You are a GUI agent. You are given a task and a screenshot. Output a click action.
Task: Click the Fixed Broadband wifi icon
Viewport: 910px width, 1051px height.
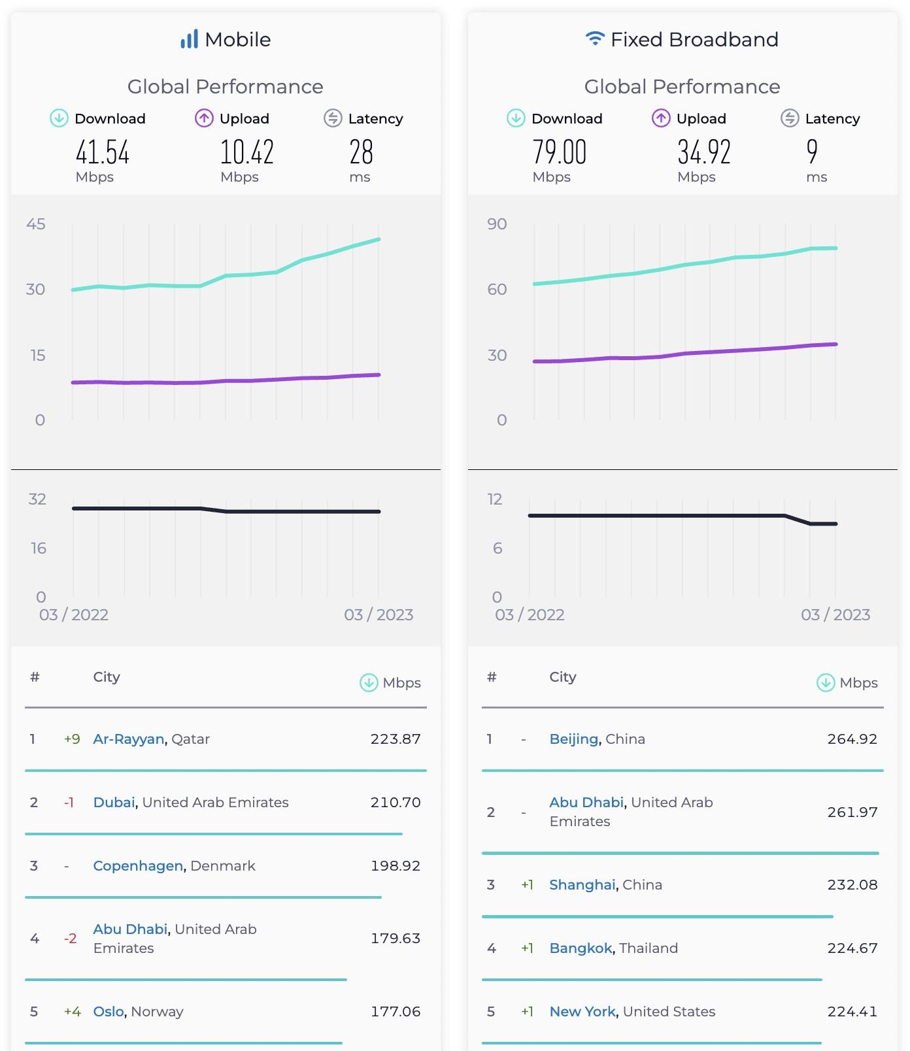pyautogui.click(x=594, y=39)
